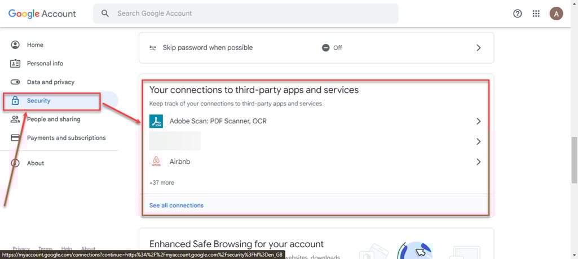Open the account profile avatar
Screen dimensions: 578x259
(556, 14)
